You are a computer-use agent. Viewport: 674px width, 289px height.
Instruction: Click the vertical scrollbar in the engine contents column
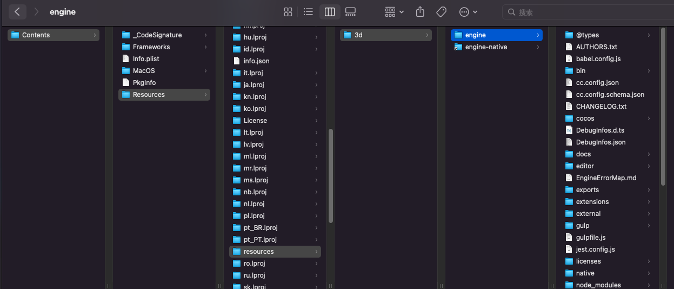(663, 107)
